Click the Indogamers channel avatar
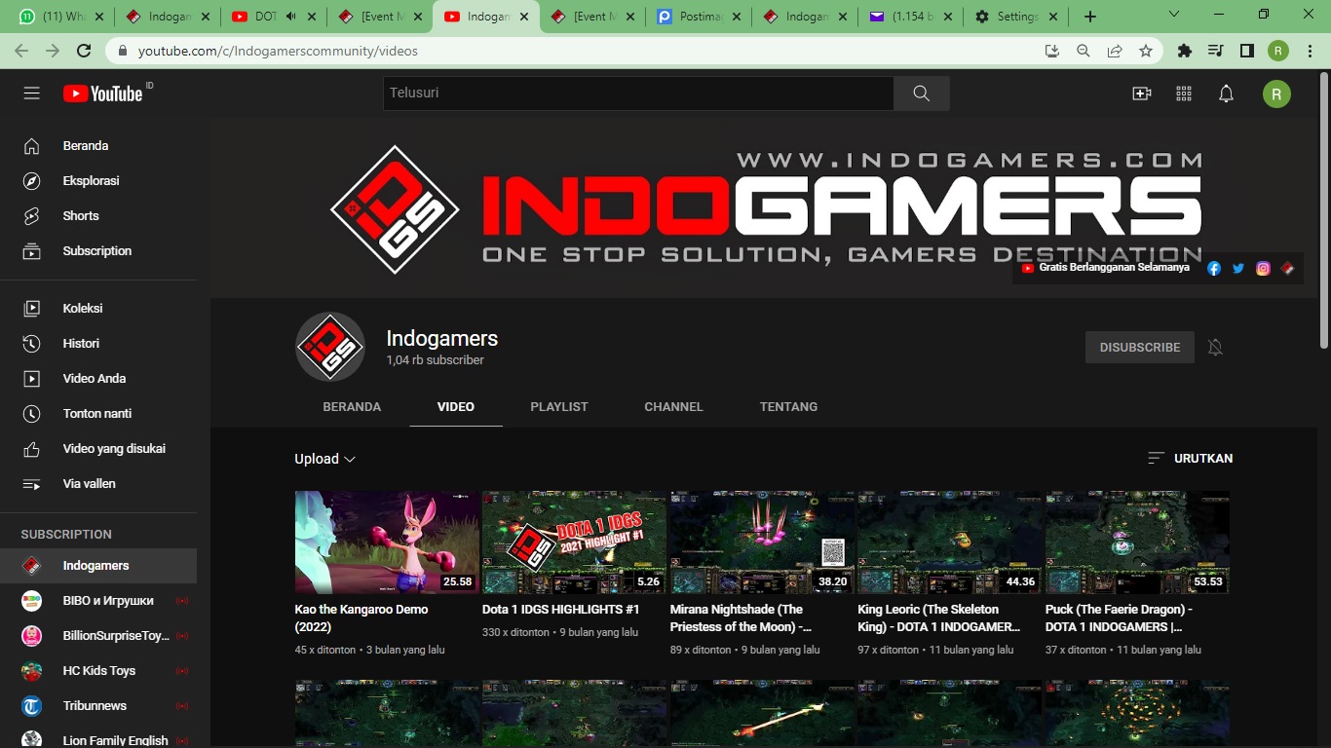The height and width of the screenshot is (748, 1331). (330, 347)
